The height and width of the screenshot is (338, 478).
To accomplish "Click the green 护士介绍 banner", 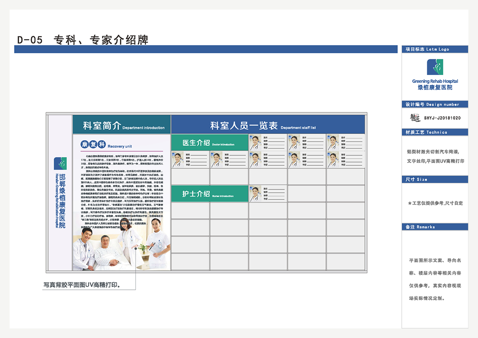I will (x=210, y=194).
